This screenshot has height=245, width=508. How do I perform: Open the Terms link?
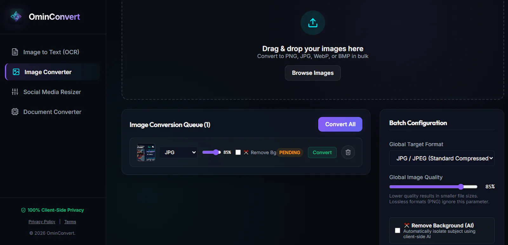click(70, 222)
